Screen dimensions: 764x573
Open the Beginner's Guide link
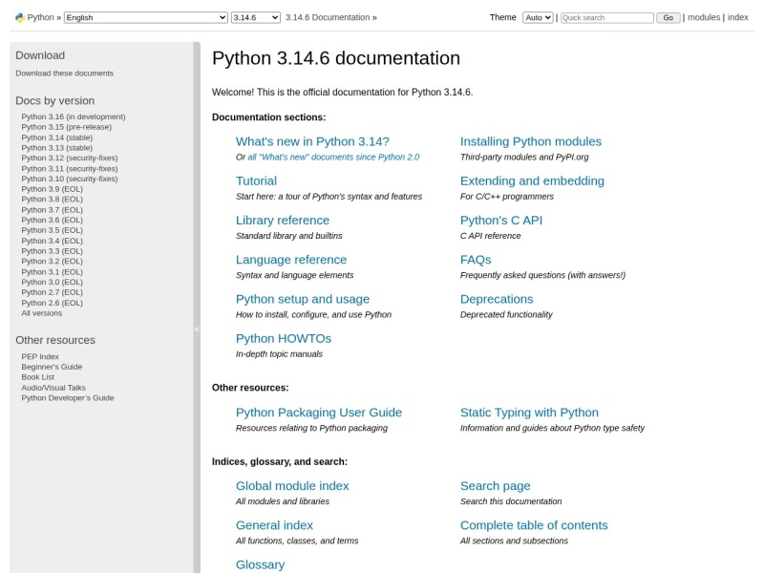[52, 367]
